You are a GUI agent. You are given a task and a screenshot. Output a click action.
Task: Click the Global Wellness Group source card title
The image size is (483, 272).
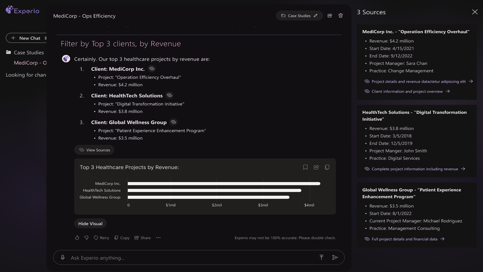point(412,193)
